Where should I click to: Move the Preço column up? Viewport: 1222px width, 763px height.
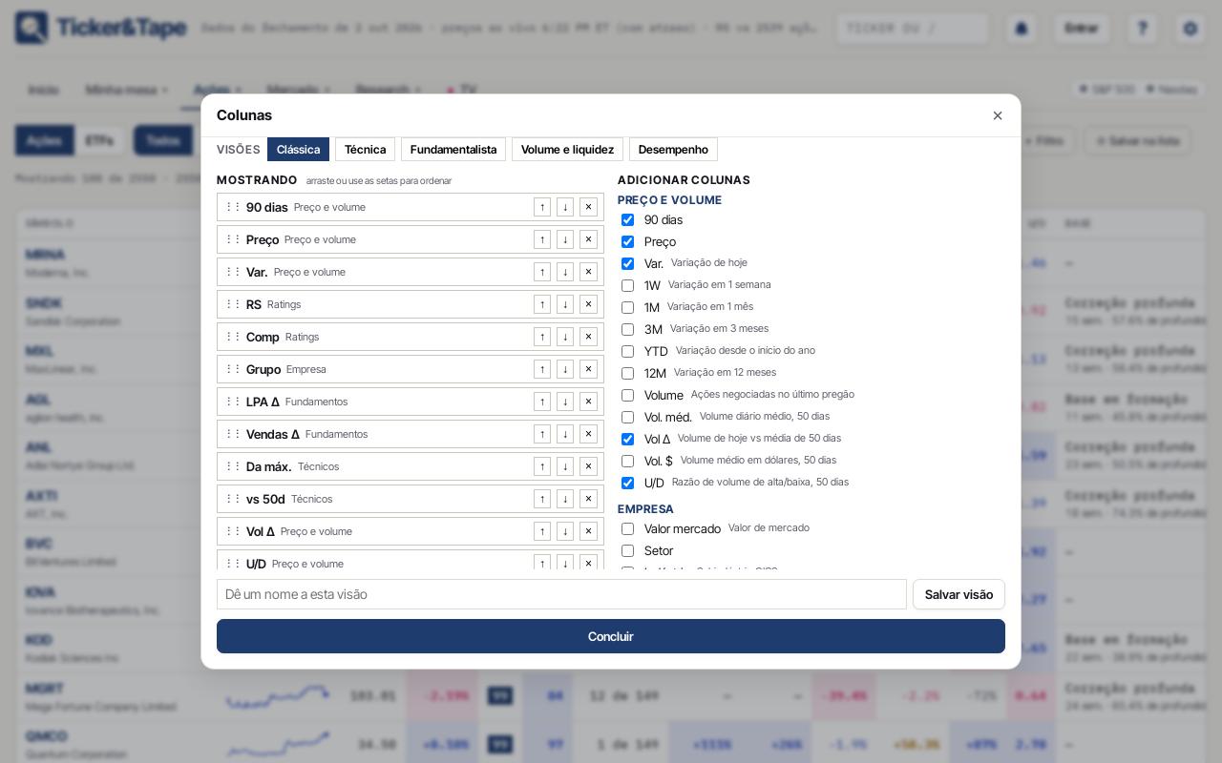(542, 239)
